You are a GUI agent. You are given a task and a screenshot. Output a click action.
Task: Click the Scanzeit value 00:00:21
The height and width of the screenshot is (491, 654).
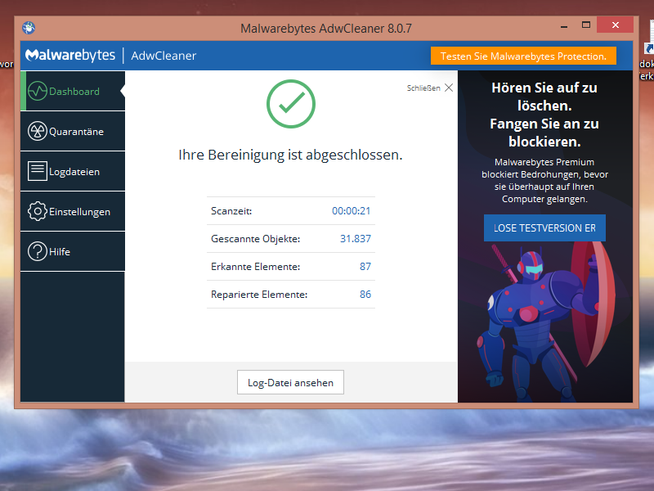click(x=352, y=211)
